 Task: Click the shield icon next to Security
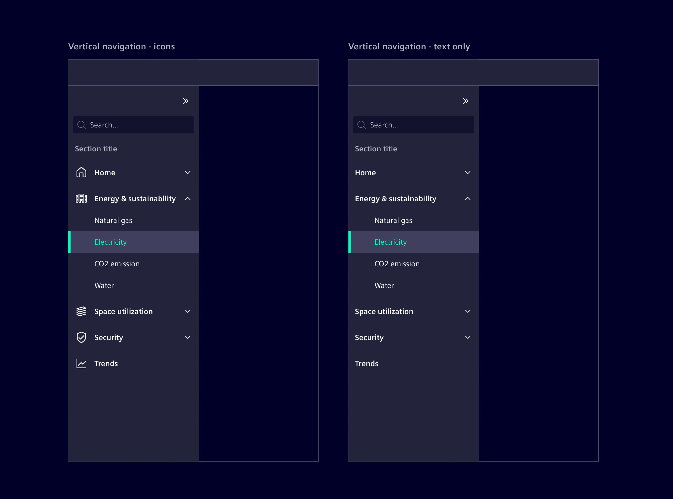(81, 337)
